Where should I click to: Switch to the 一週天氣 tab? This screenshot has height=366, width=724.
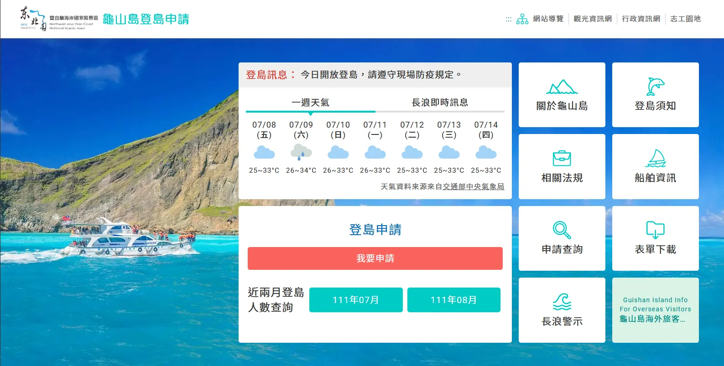pos(310,103)
